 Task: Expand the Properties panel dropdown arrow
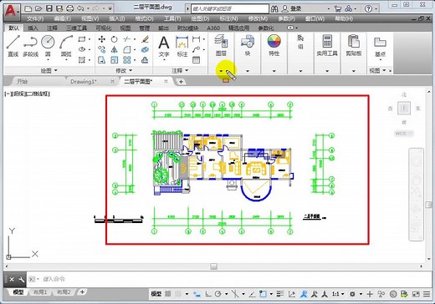click(x=274, y=71)
